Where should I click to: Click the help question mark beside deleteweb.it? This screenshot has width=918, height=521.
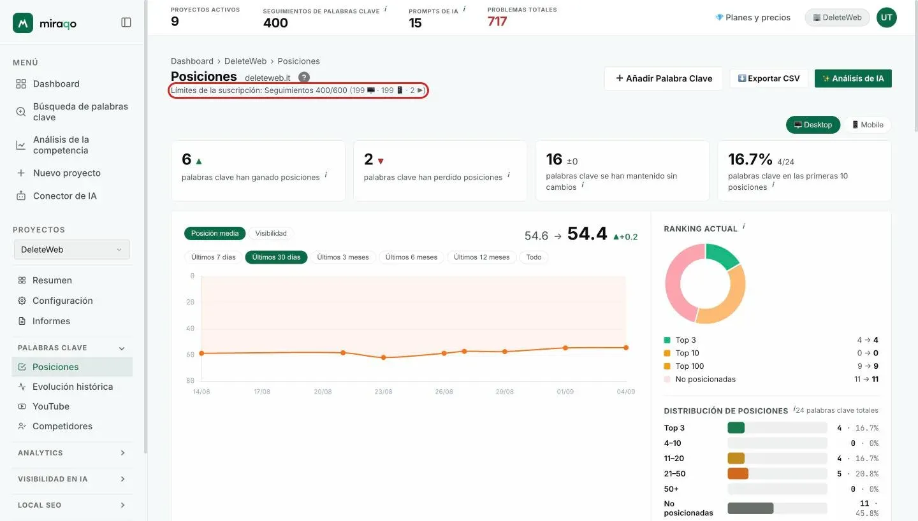[x=304, y=77]
